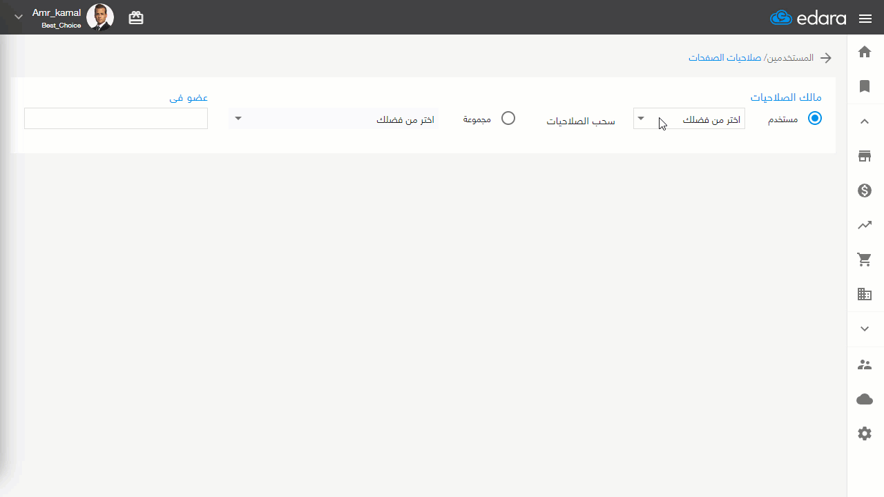Open the group اختر من فضلك dropdown

click(x=334, y=119)
